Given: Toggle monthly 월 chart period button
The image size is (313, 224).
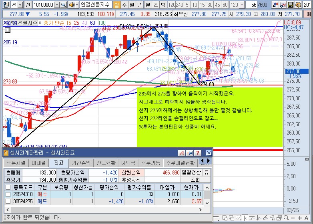Looking at the screenshot, I should click(132, 5).
